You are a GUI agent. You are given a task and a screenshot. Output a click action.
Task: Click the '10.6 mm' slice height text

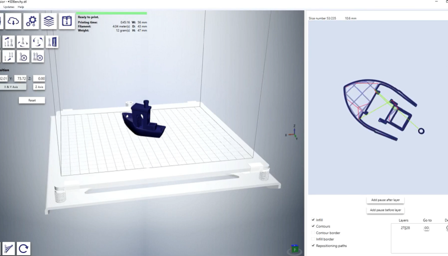350,18
